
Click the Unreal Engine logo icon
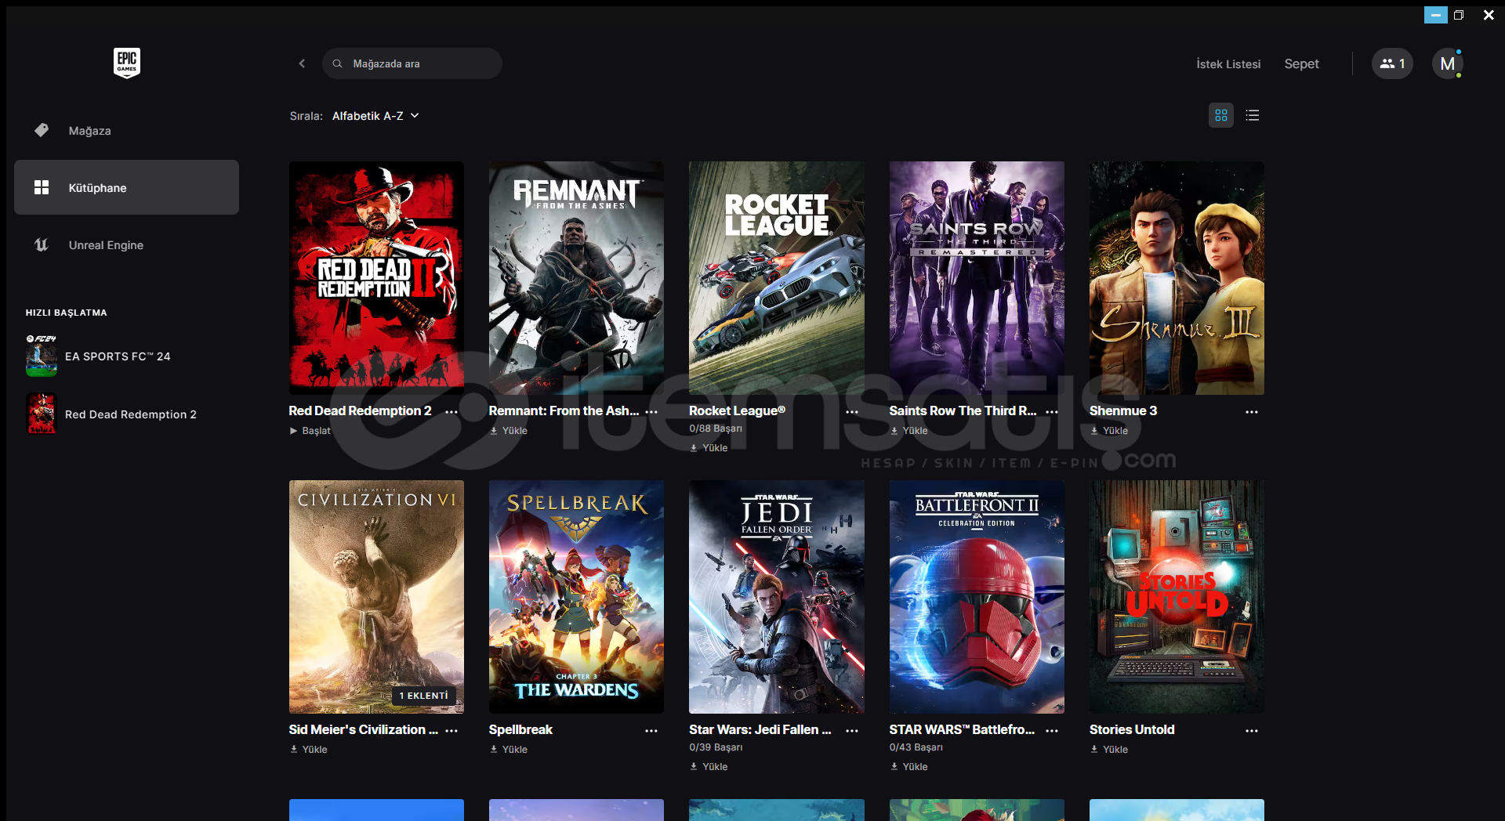coord(42,244)
